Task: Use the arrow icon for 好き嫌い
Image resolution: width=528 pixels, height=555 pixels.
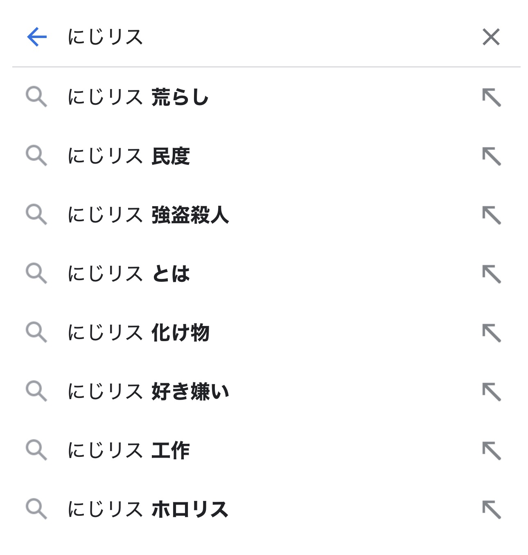Action: click(491, 391)
